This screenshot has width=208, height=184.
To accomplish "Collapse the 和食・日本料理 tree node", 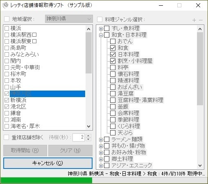I will coord(101,35).
